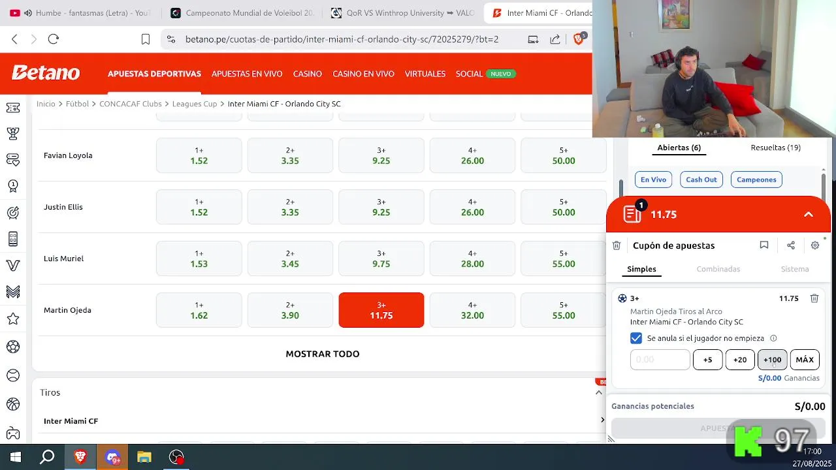The width and height of the screenshot is (836, 470).
Task: Click the browser address bar URL
Action: [342, 39]
